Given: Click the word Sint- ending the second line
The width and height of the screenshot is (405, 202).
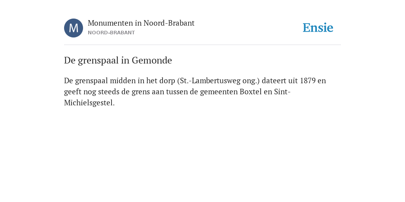Looking at the screenshot, I should click(x=282, y=92).
